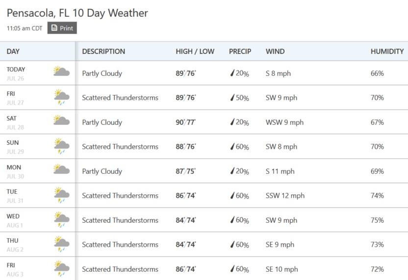Click the thunderstorm icon for Thu Aug 2
The height and width of the screenshot is (280, 408).
coord(62,244)
